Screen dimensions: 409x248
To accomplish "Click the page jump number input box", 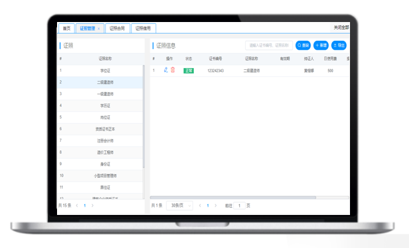I will click(x=239, y=205).
